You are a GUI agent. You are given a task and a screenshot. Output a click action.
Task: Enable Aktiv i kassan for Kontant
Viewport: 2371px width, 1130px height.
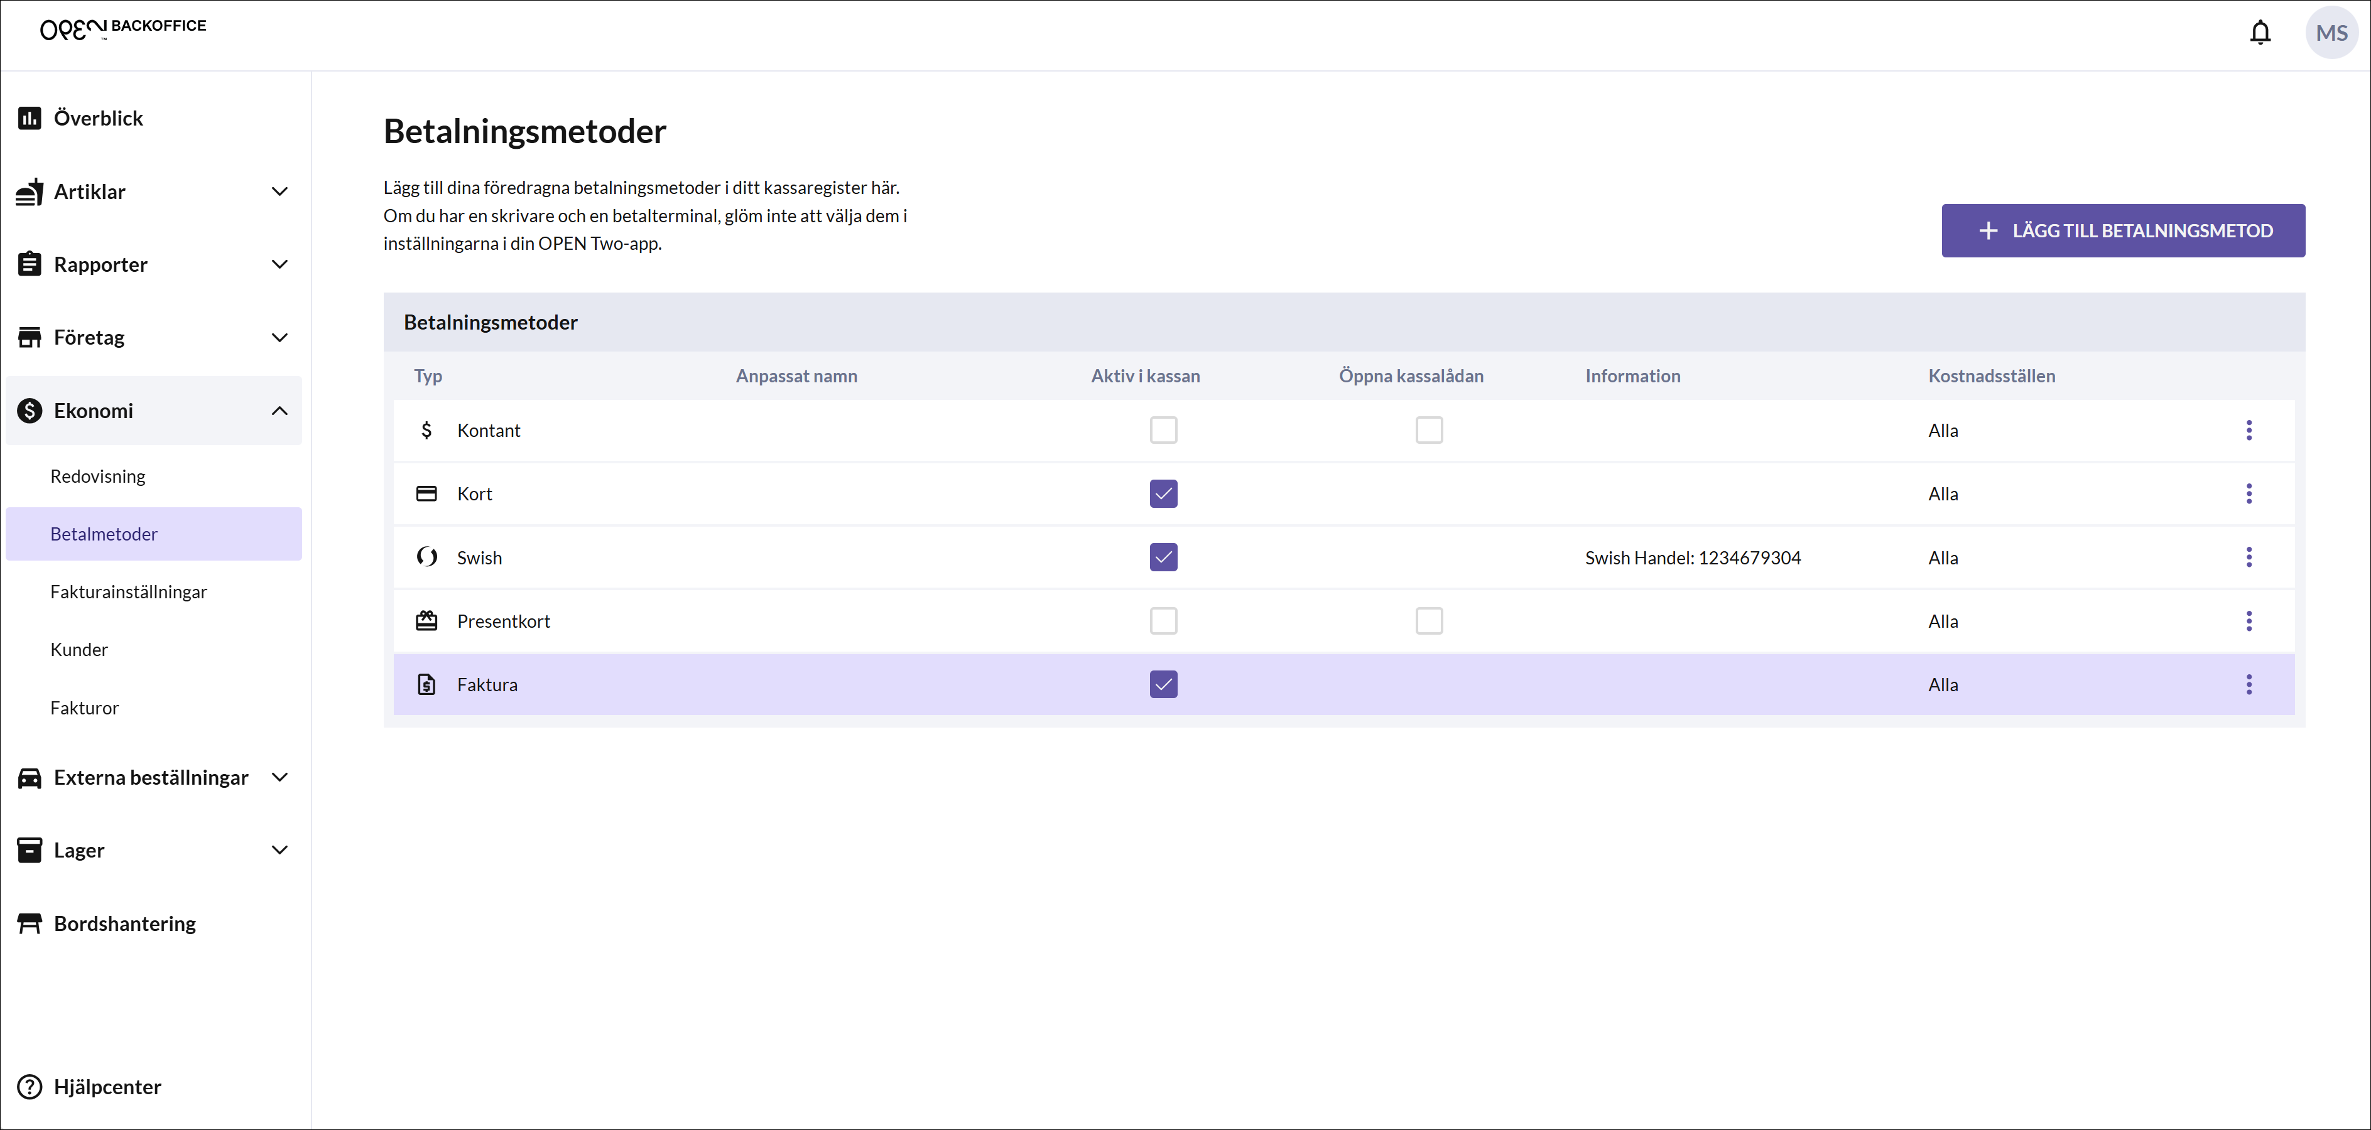[1163, 430]
